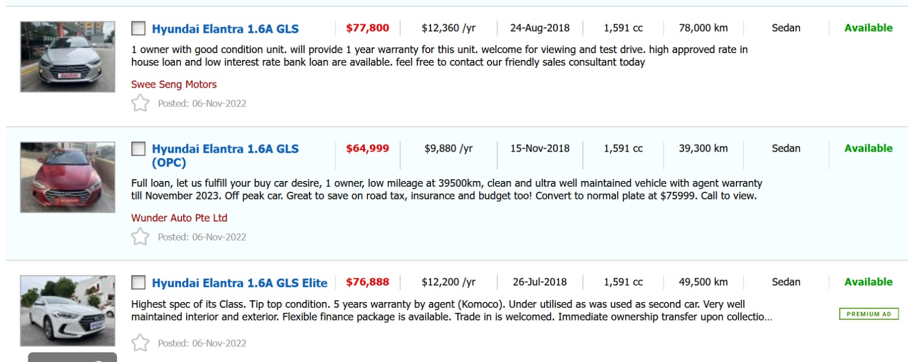Click the $77,800 price
The image size is (922, 362).
tap(367, 28)
